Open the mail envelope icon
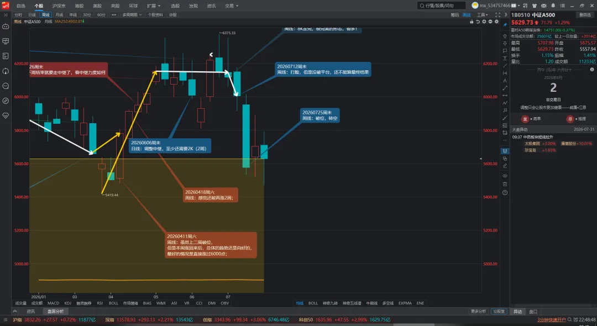This screenshot has width=597, height=326. (x=544, y=6)
